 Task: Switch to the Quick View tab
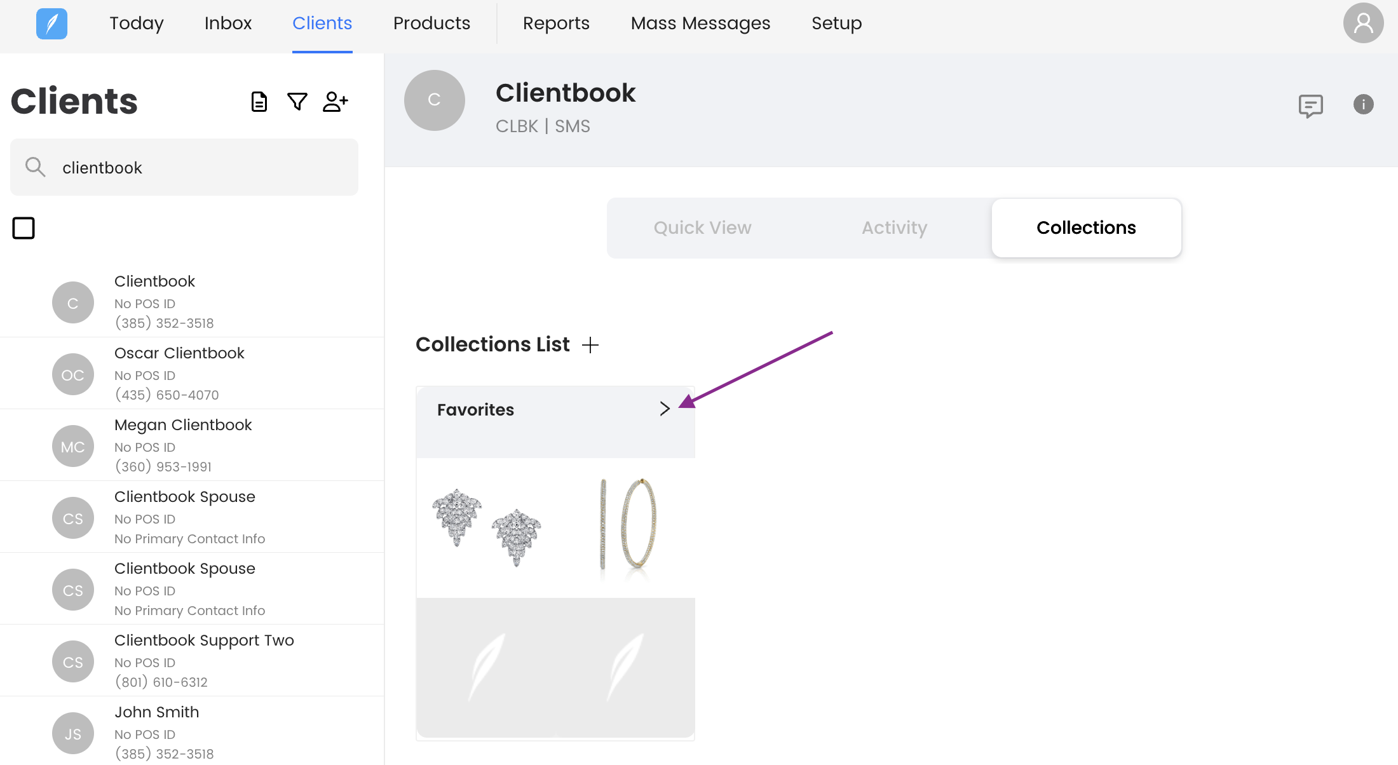[x=702, y=227]
